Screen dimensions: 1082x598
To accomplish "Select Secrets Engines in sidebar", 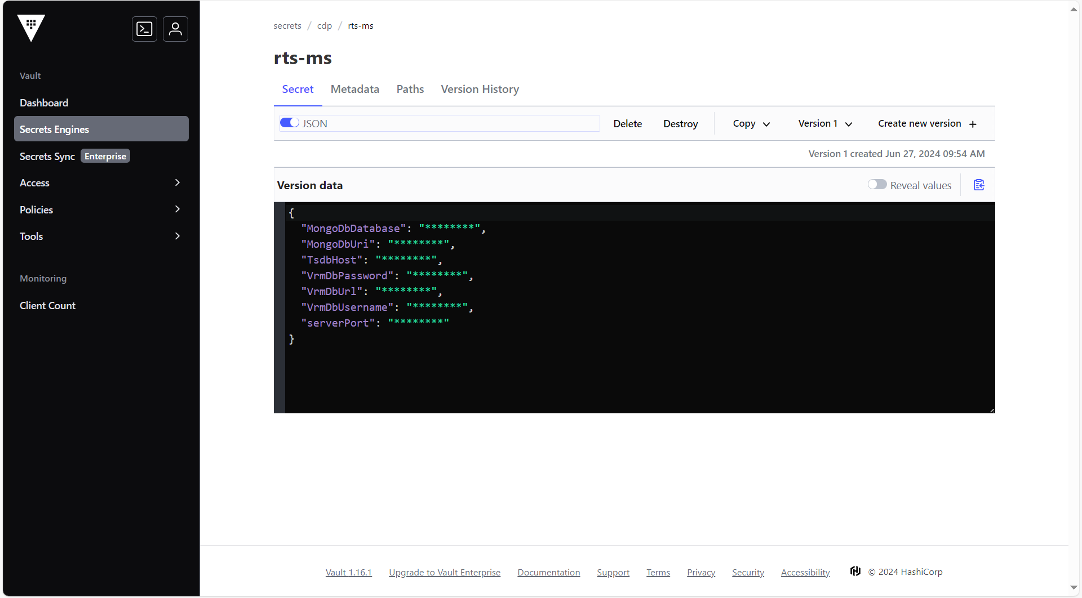I will 101,129.
